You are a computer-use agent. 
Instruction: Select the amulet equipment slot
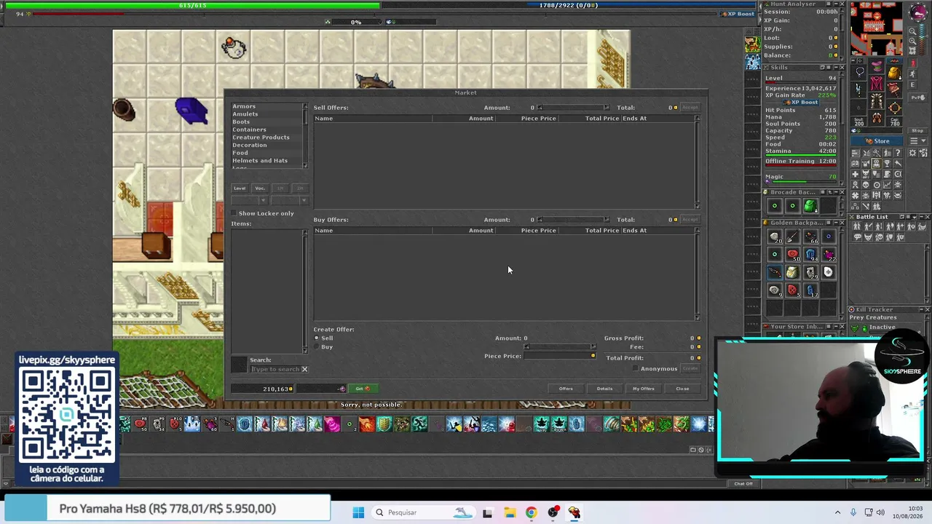[860, 72]
